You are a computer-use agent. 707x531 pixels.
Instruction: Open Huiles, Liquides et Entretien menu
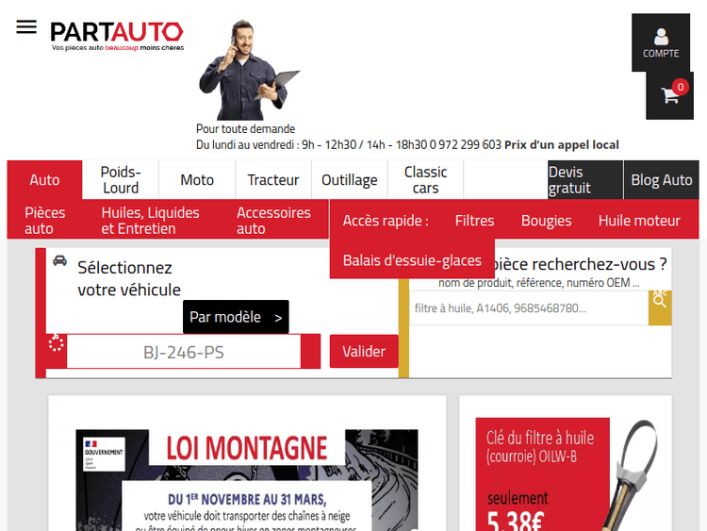click(150, 220)
